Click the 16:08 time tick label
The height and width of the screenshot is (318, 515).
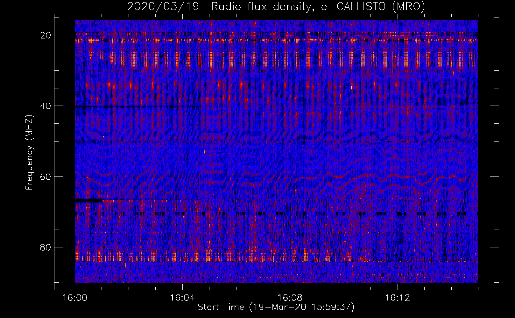(290, 298)
